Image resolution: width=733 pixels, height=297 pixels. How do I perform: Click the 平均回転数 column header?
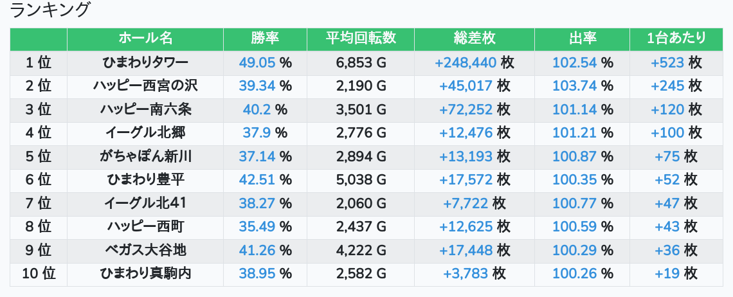coord(361,39)
